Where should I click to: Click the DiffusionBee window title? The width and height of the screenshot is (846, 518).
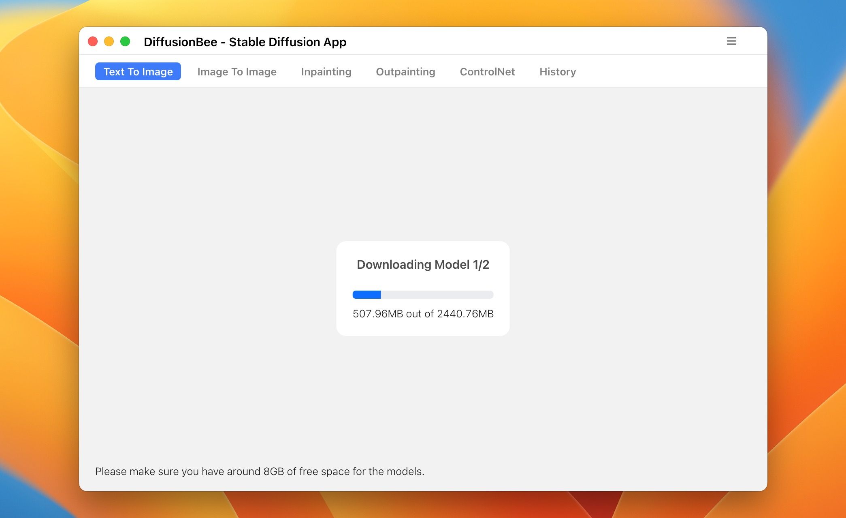[x=245, y=42]
